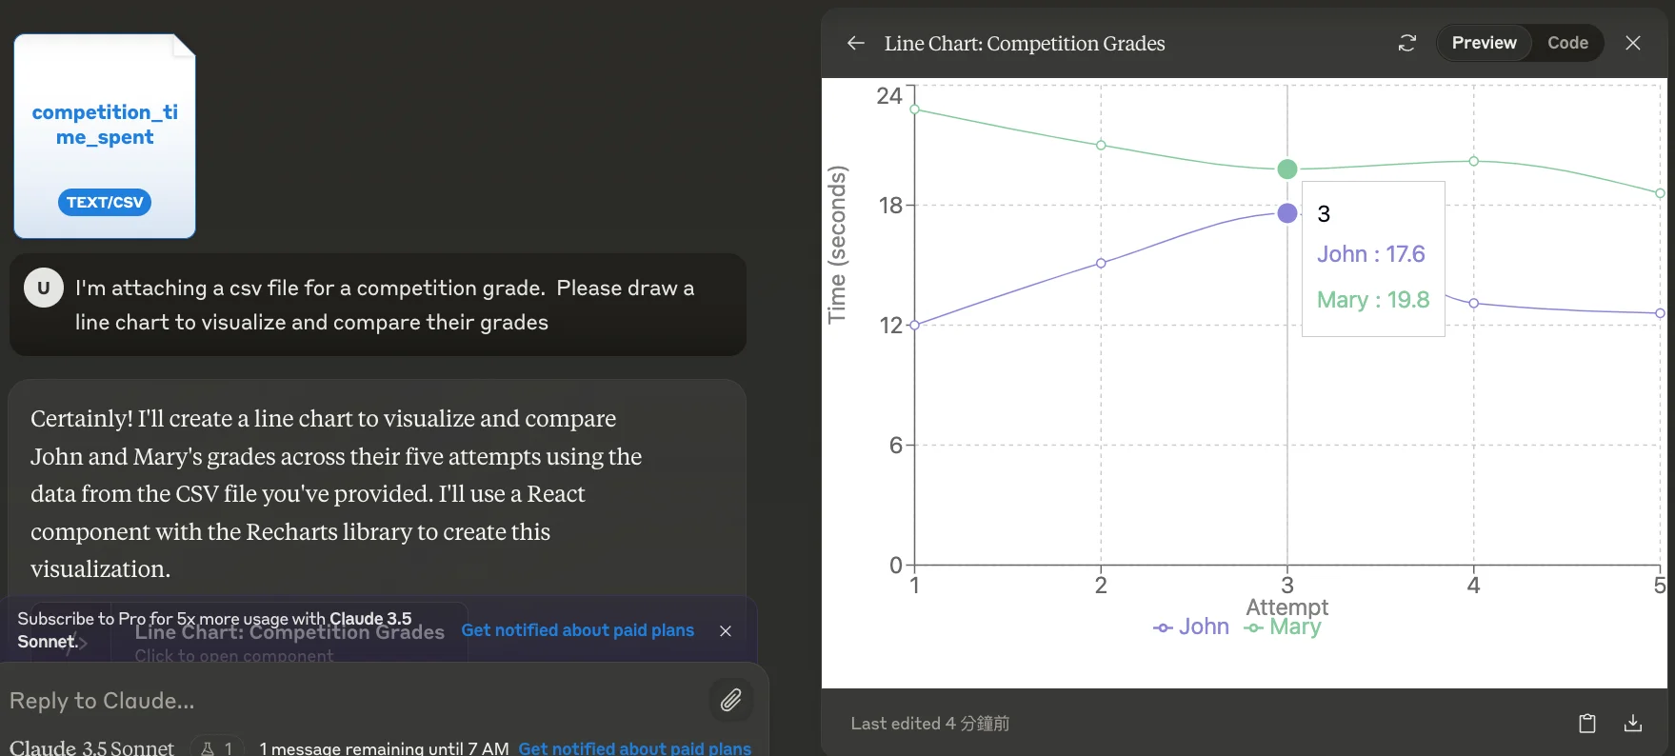Select the Preview tab
The image size is (1675, 756).
tap(1483, 43)
